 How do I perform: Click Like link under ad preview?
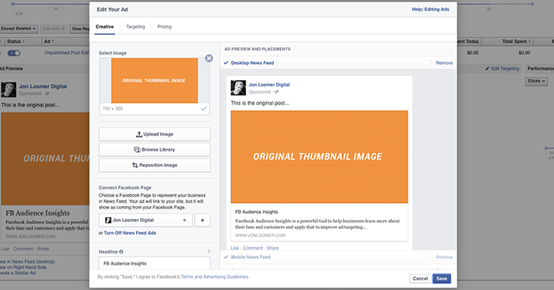coord(235,248)
